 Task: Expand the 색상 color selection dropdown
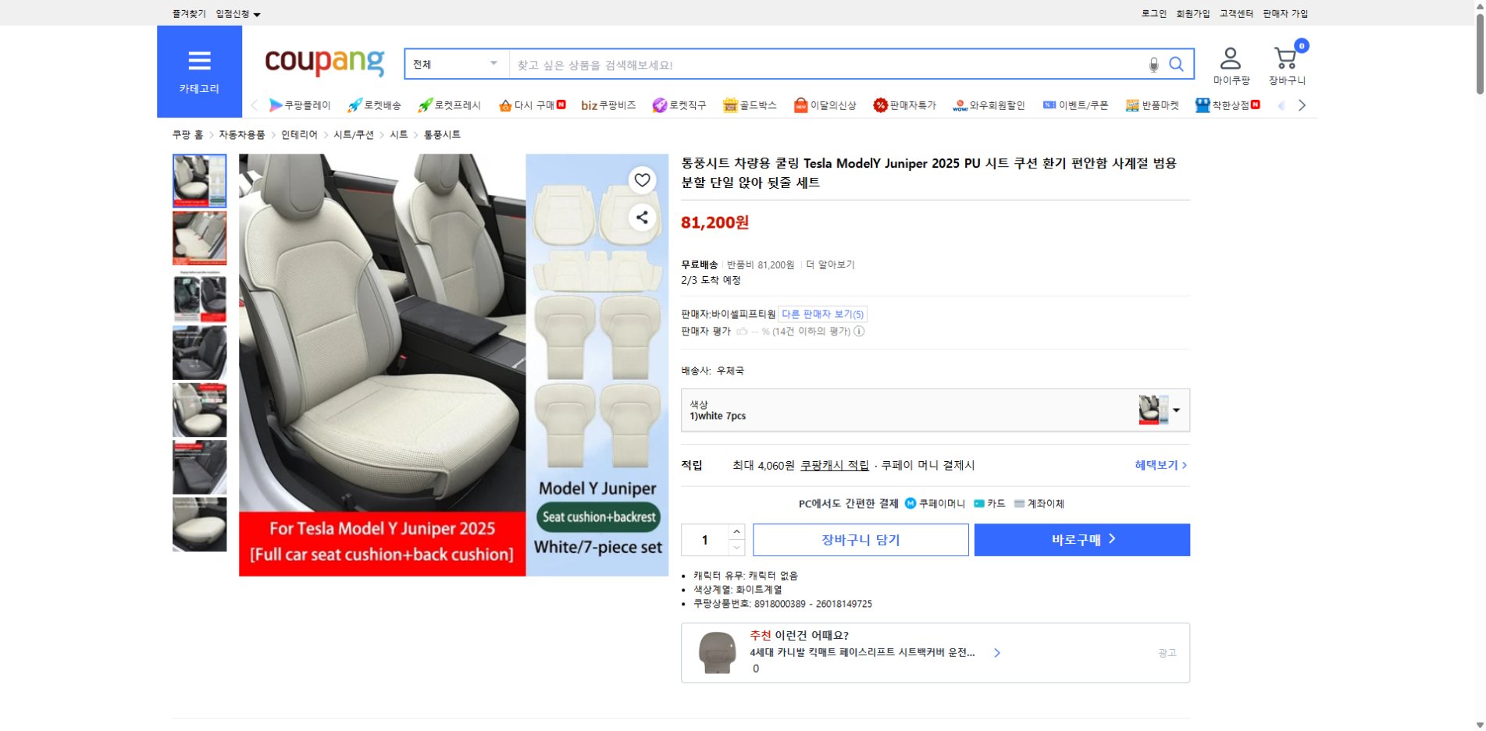(1178, 410)
